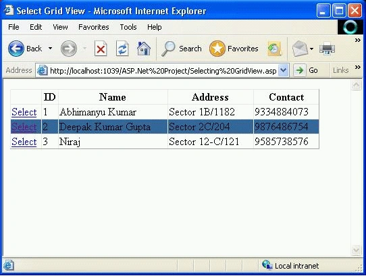This screenshot has width=366, height=276.
Task: Maximize the Internet Explorer window
Action: (339, 11)
